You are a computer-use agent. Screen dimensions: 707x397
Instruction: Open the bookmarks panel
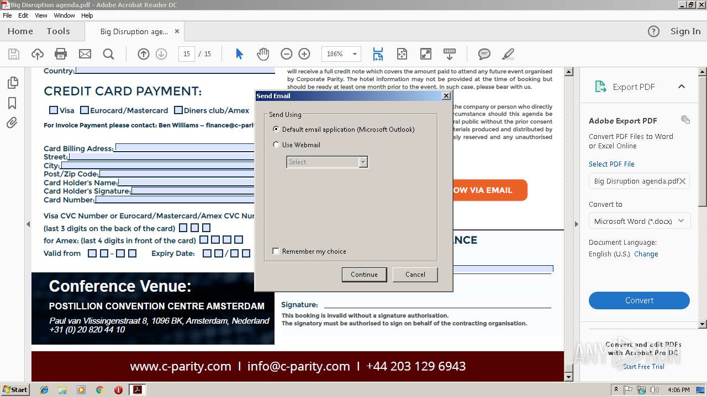coord(12,103)
